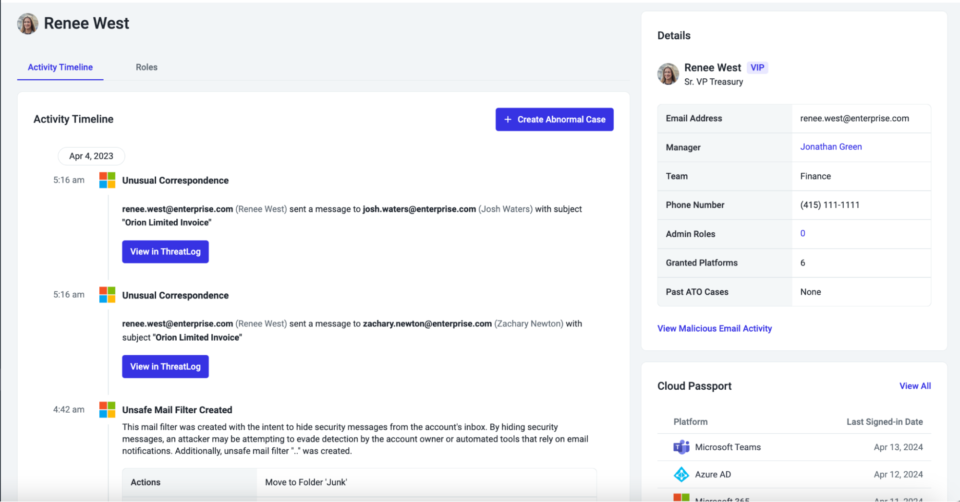Click the Apr 4, 2023 date marker
This screenshot has height=502, width=960.
(91, 156)
